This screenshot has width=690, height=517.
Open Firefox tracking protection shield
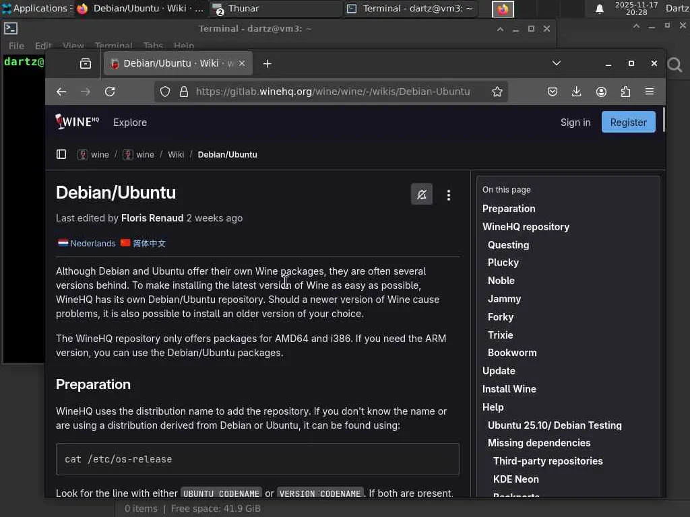[x=165, y=92]
